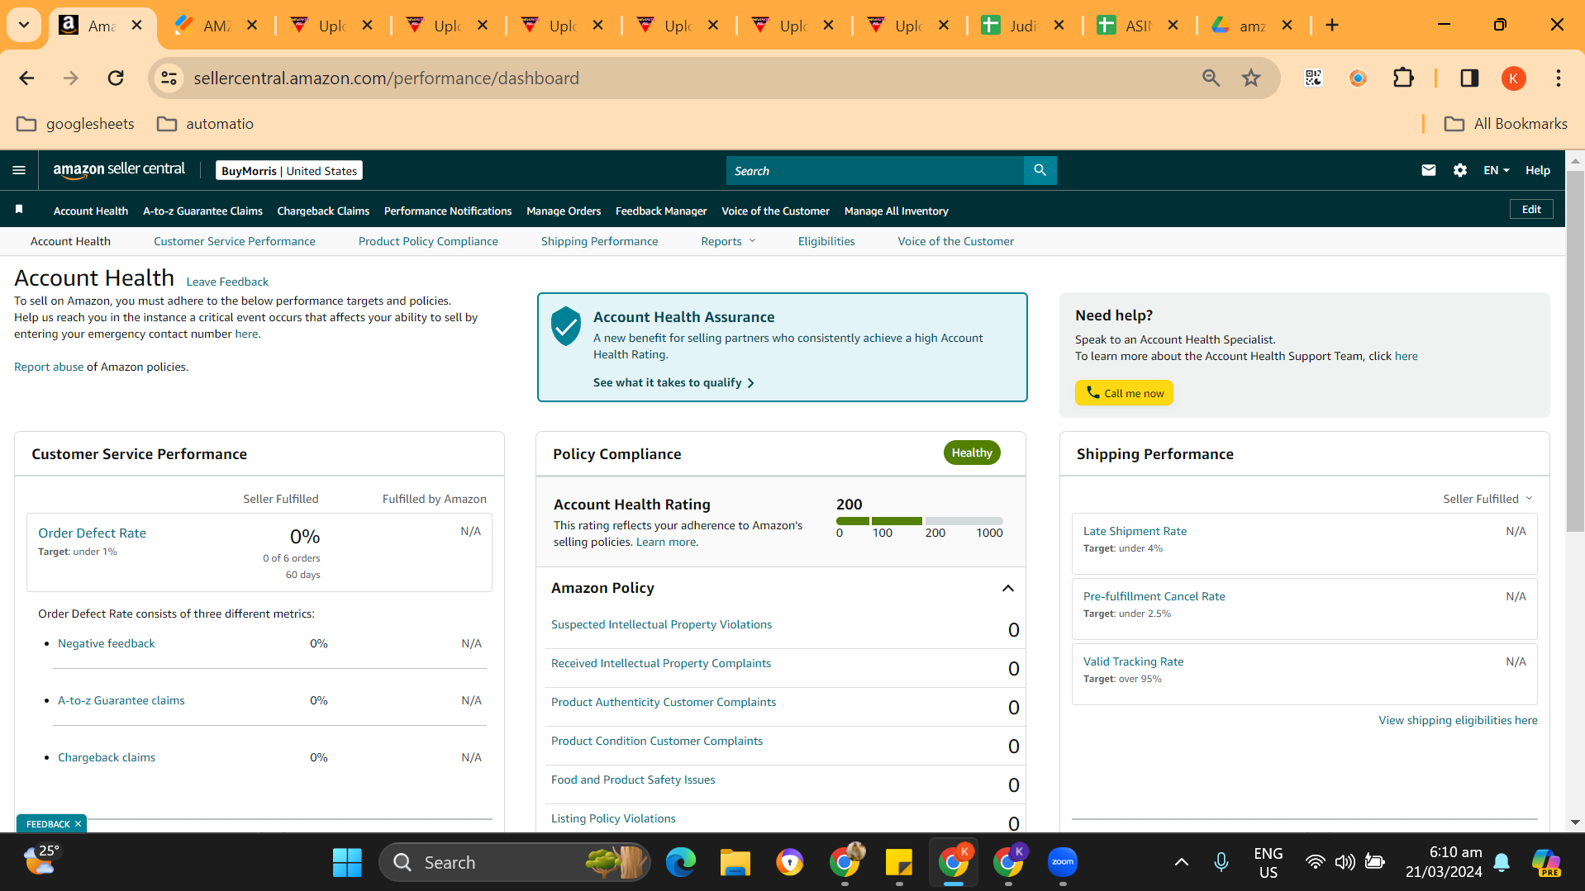Click the Edit button in nav bar

click(1531, 209)
